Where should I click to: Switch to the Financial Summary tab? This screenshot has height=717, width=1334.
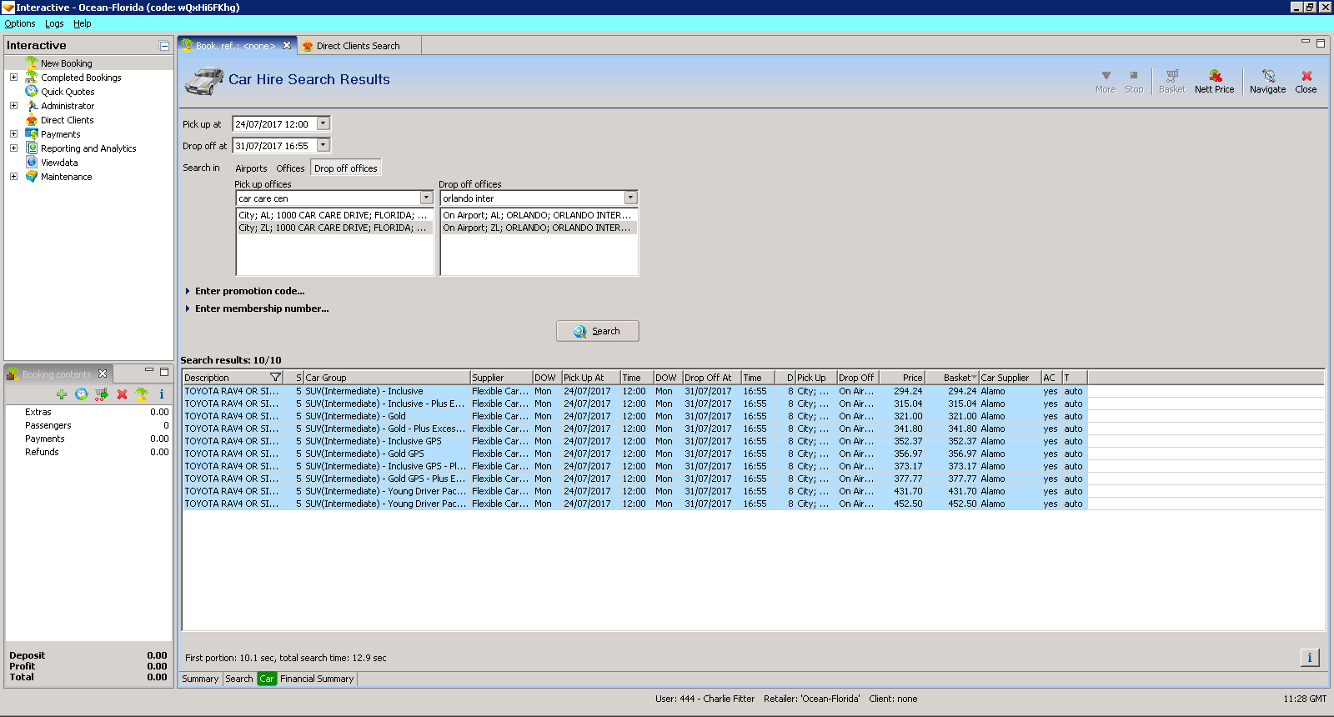coord(317,679)
